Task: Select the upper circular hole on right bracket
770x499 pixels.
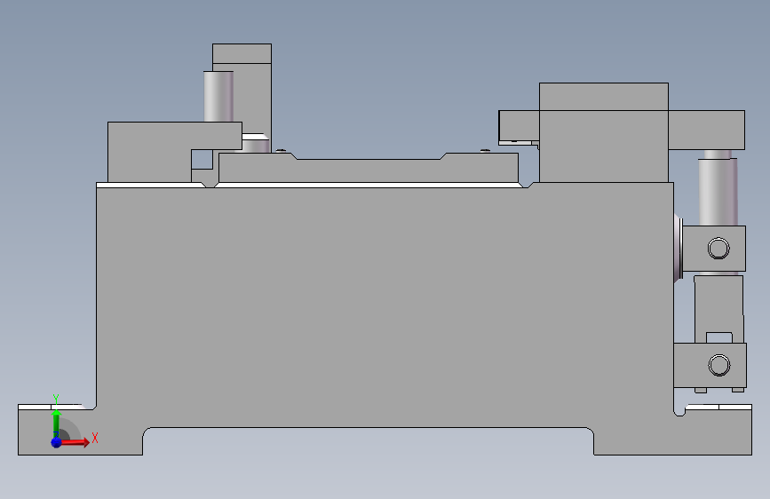Action: click(x=718, y=248)
